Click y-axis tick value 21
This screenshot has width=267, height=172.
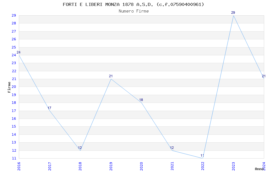(x=14, y=79)
